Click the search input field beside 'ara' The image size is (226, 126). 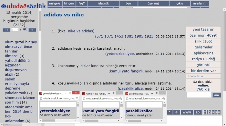tap(199, 95)
